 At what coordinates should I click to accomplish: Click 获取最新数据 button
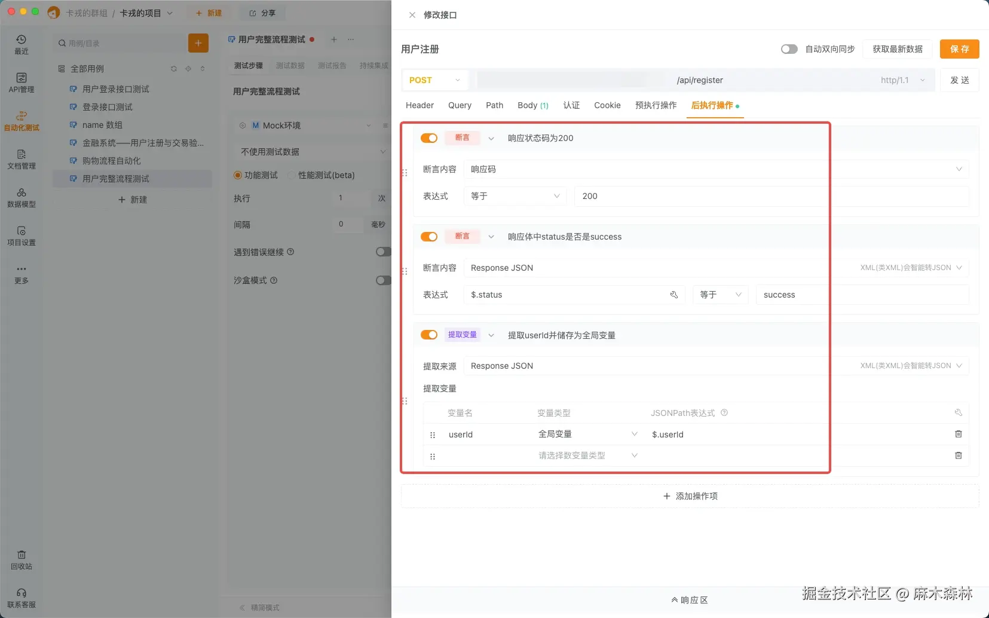tap(897, 49)
